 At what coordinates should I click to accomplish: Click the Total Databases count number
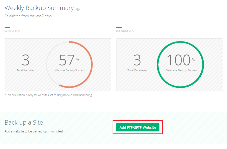[137, 60]
